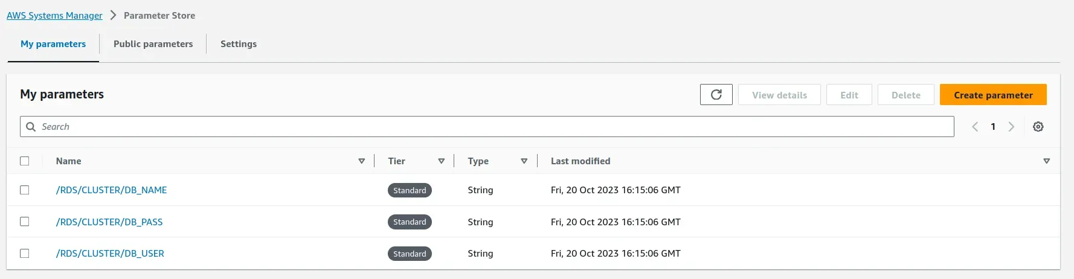Open the /RDS/CLUSTER/DB_USER parameter link
The height and width of the screenshot is (279, 1074).
[110, 254]
